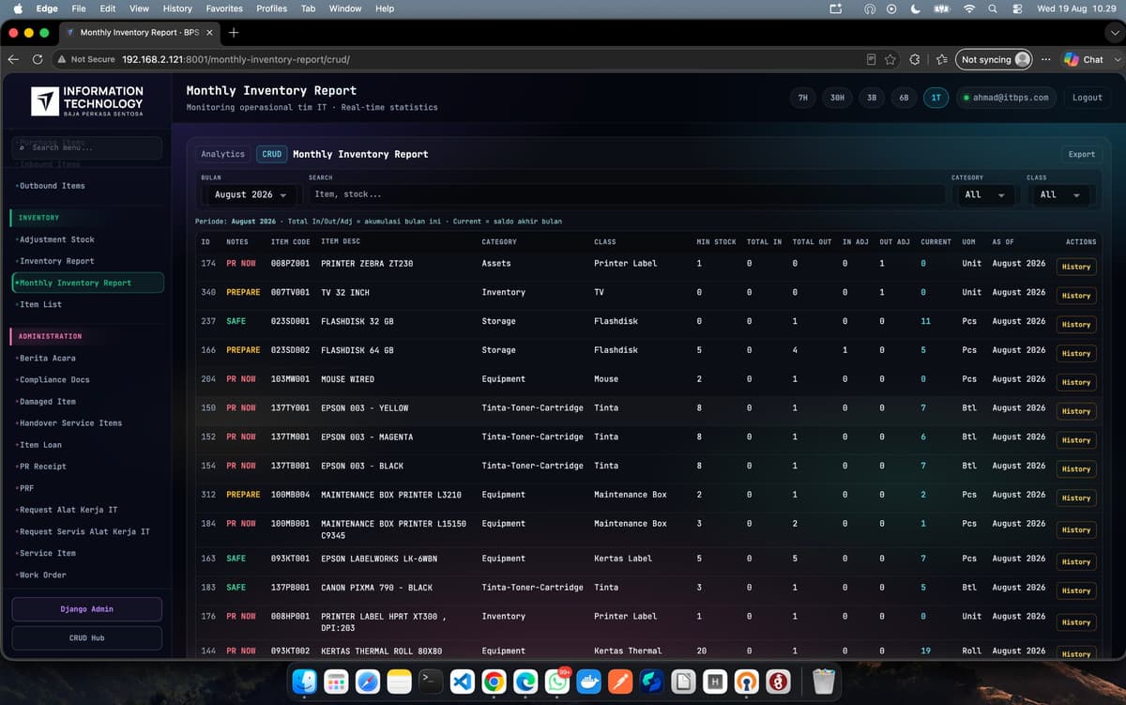This screenshot has height=705, width=1126.
Task: Open the favorites list icon
Action: coord(941,59)
